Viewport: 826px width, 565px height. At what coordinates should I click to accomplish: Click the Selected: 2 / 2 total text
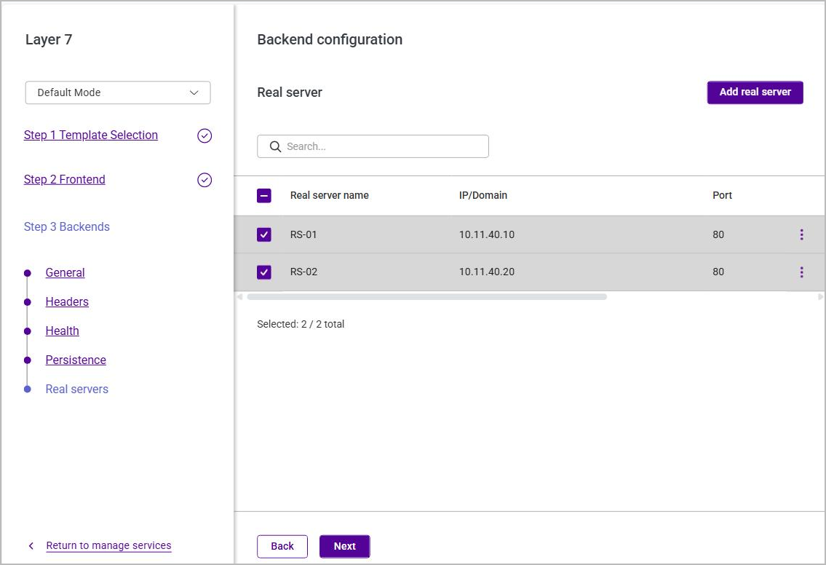click(301, 324)
